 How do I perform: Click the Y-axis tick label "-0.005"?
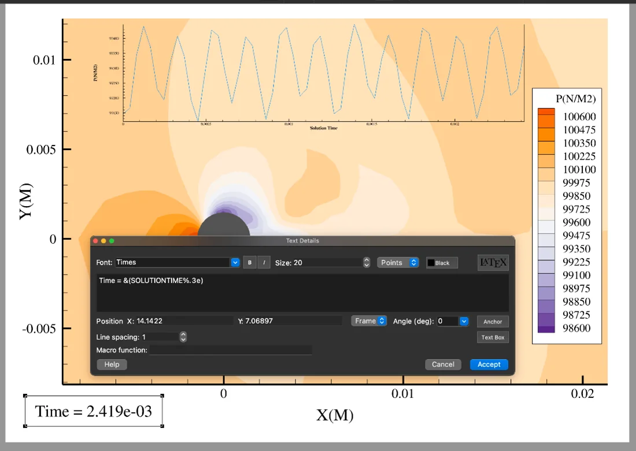click(39, 329)
